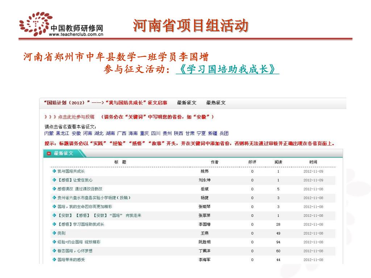
Task: Select the 湖南 province link
Action: tap(110, 133)
